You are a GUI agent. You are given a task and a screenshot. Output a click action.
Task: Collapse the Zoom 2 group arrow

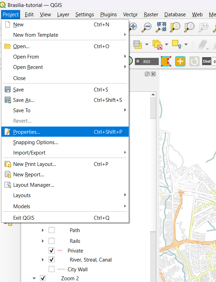34,278
